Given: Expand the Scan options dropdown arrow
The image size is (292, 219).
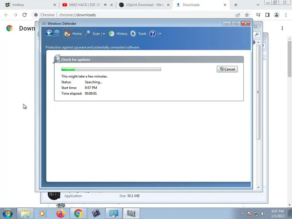Looking at the screenshot, I should tap(104, 34).
